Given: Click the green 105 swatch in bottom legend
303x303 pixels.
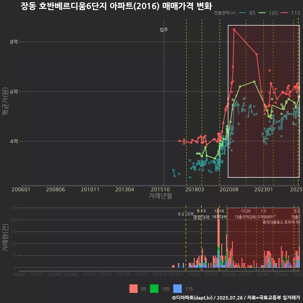Looking at the screenshot, I should (x=154, y=289).
